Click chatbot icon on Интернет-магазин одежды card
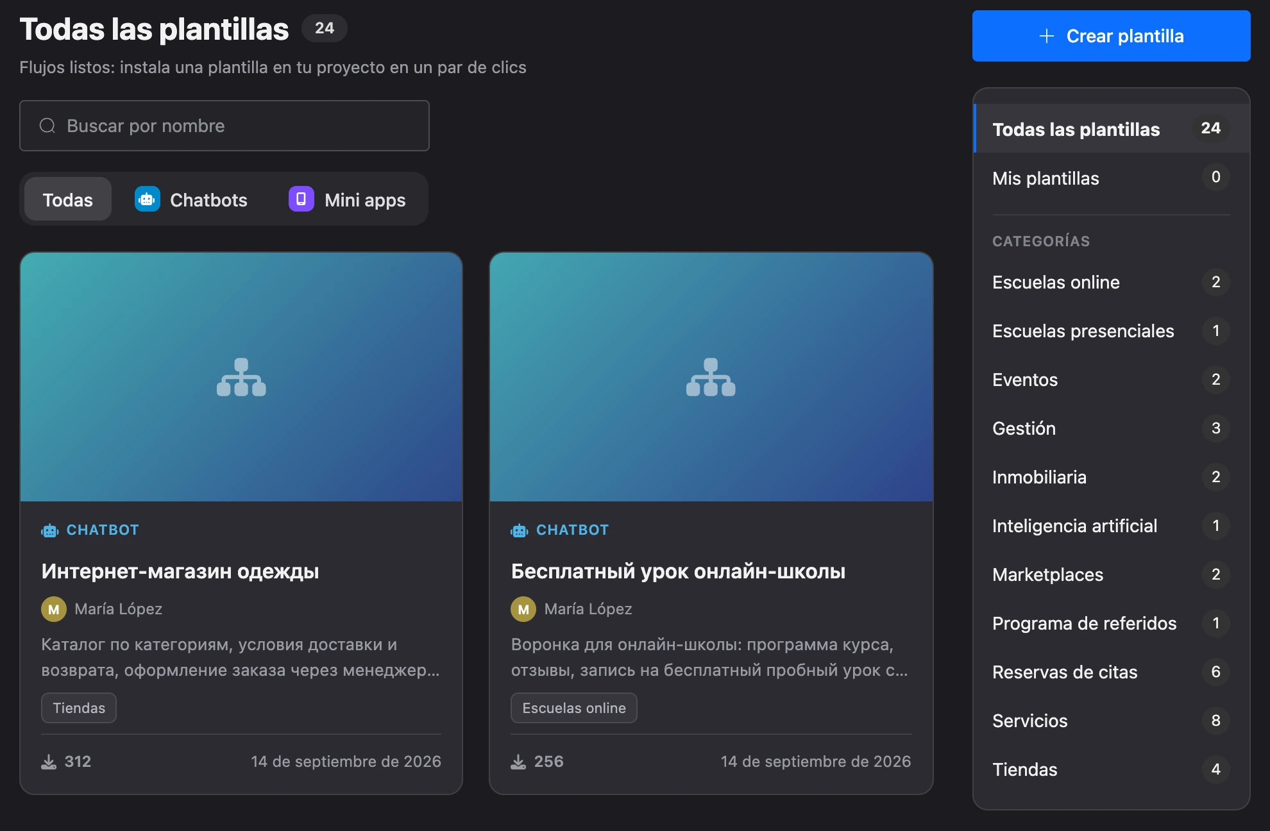This screenshot has height=831, width=1270. pyautogui.click(x=50, y=530)
